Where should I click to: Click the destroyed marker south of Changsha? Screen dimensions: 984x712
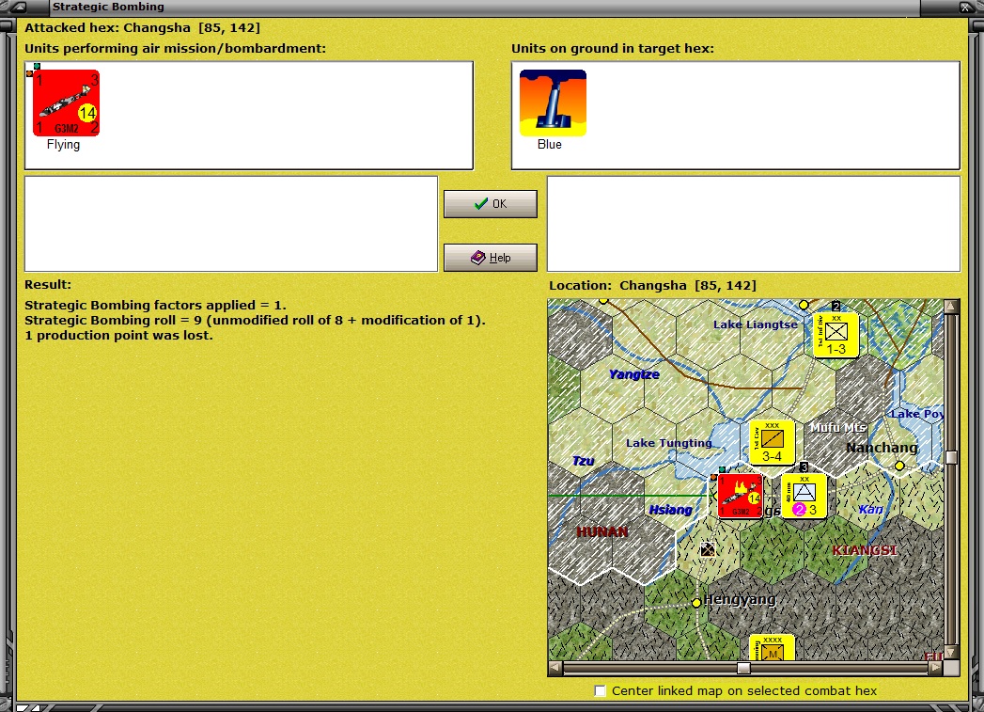click(708, 550)
